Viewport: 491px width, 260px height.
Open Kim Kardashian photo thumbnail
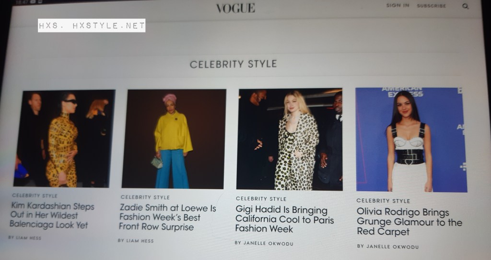(x=65, y=139)
